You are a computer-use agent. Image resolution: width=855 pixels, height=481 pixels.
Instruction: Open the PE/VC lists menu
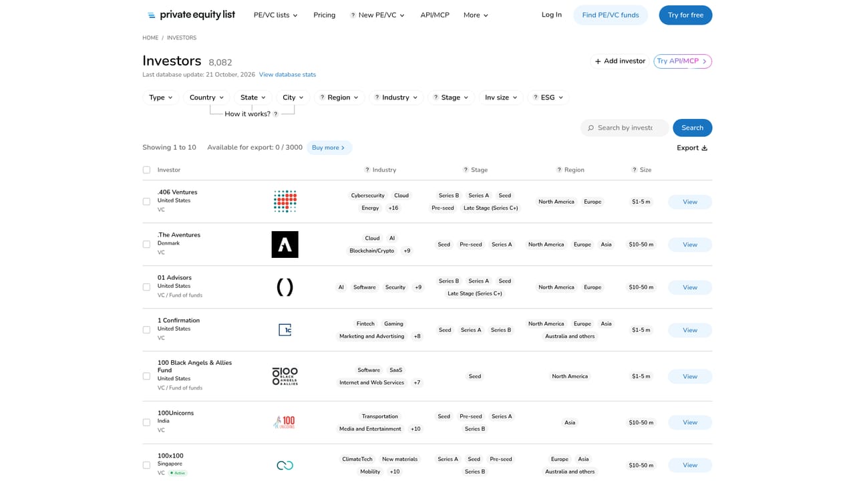tap(275, 15)
